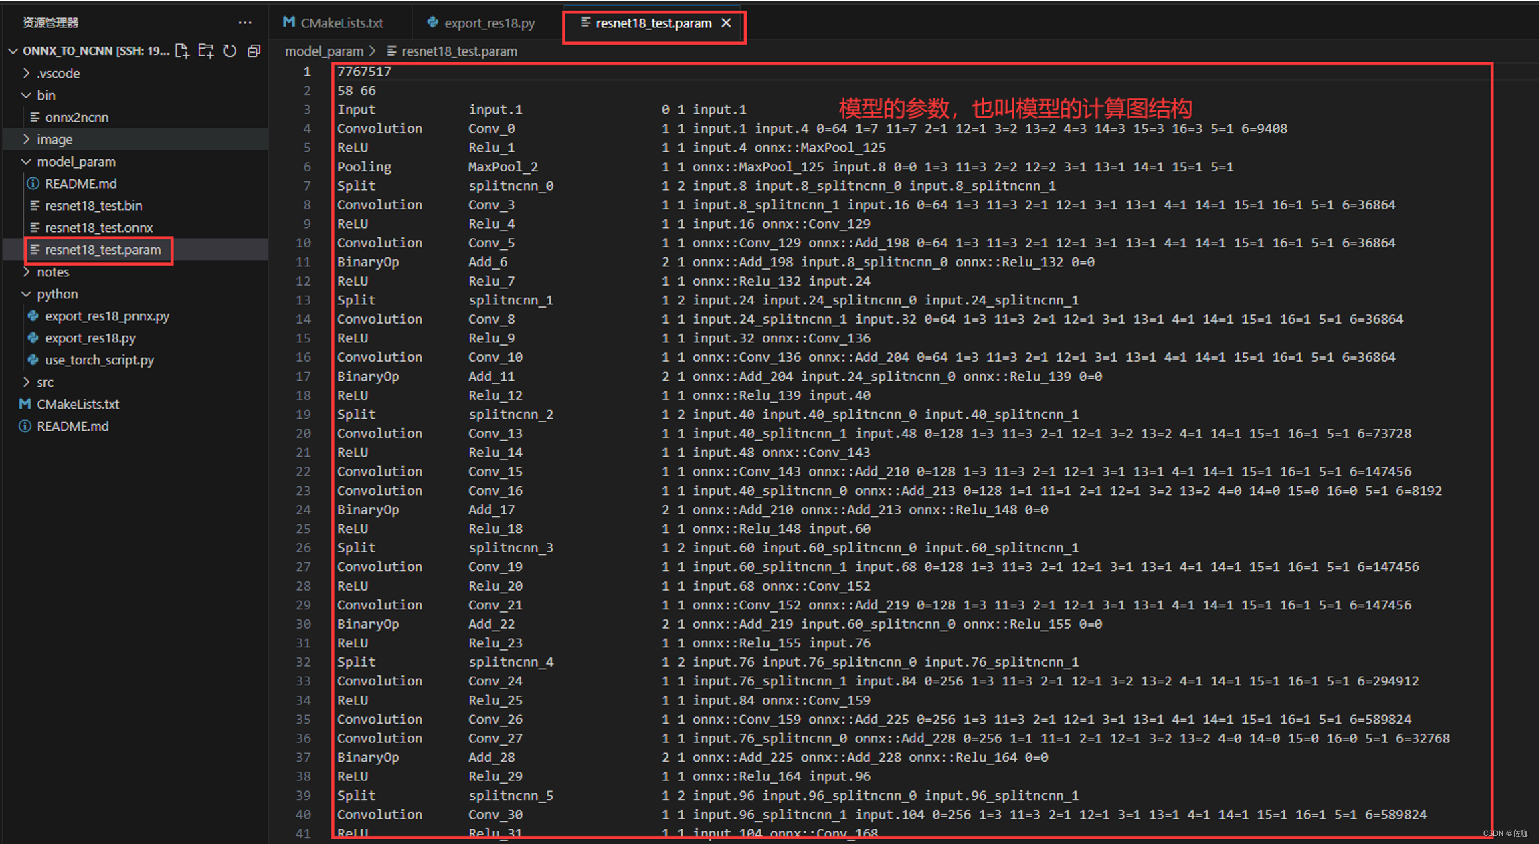Click 'Add_6' on line 11
Viewport: 1539px width, 844px height.
click(x=488, y=262)
